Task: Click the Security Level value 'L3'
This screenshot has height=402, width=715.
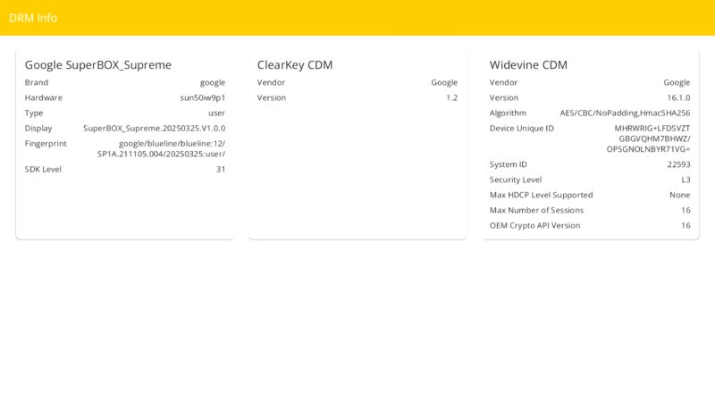Action: click(x=686, y=180)
